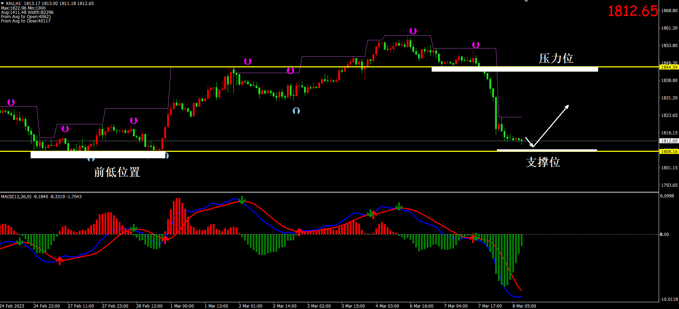
Task: Select the 前低位置 text annotation
Action: (x=117, y=172)
